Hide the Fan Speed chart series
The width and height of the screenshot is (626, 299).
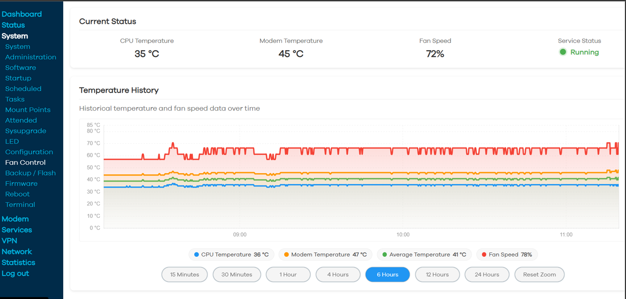click(x=507, y=255)
